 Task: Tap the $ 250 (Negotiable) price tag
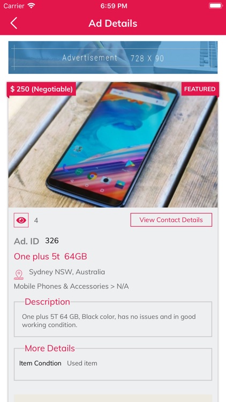[41, 89]
